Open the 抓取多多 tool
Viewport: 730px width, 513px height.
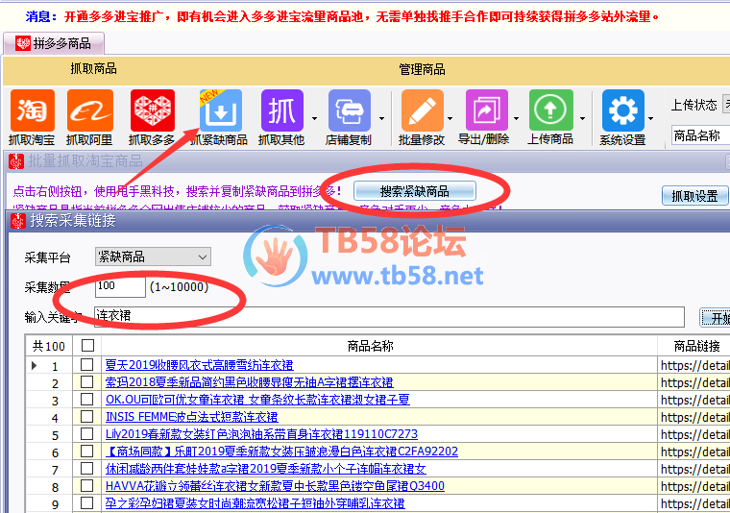coord(152,110)
